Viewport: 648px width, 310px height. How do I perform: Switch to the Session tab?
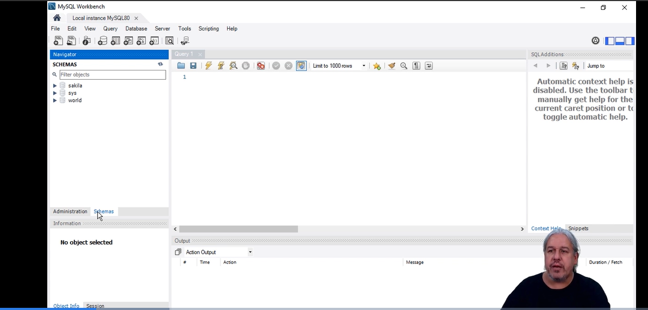click(x=95, y=306)
